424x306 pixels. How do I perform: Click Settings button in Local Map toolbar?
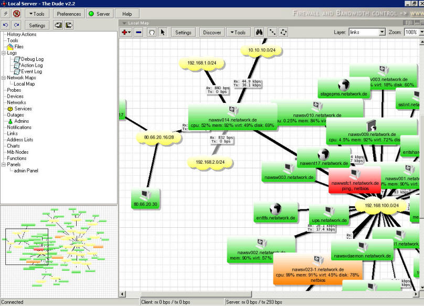coord(183,33)
